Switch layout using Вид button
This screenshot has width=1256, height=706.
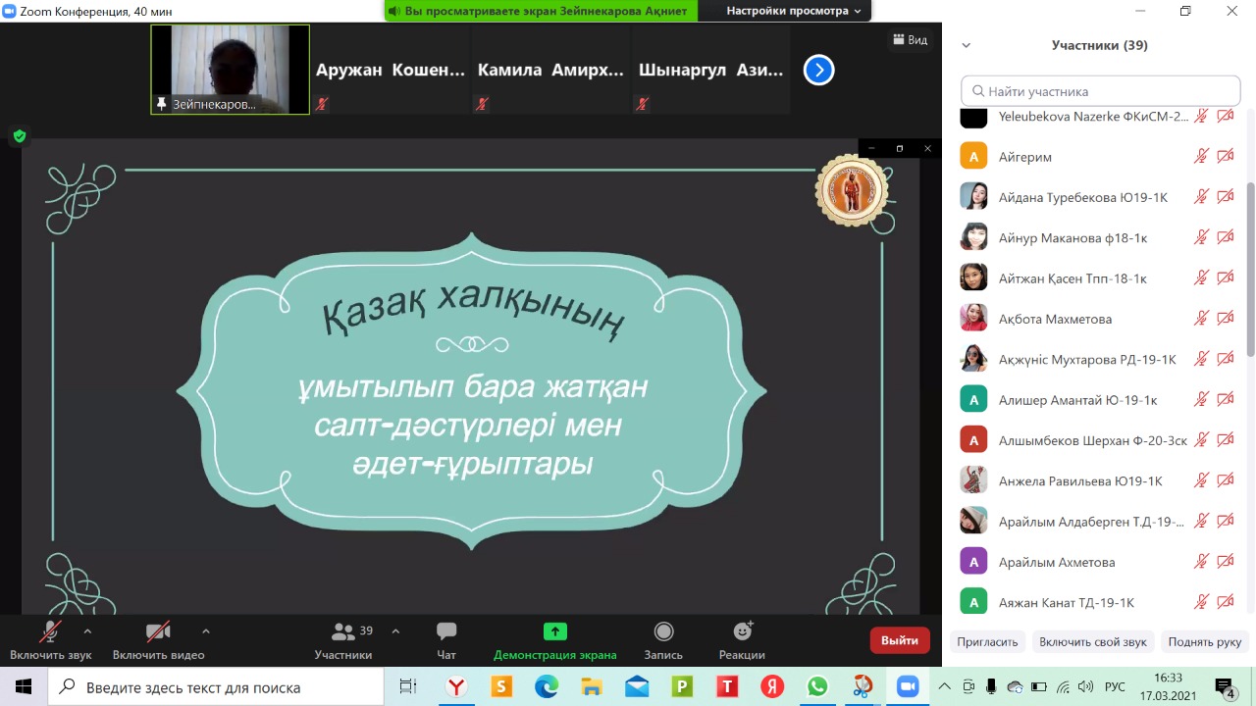coord(910,40)
